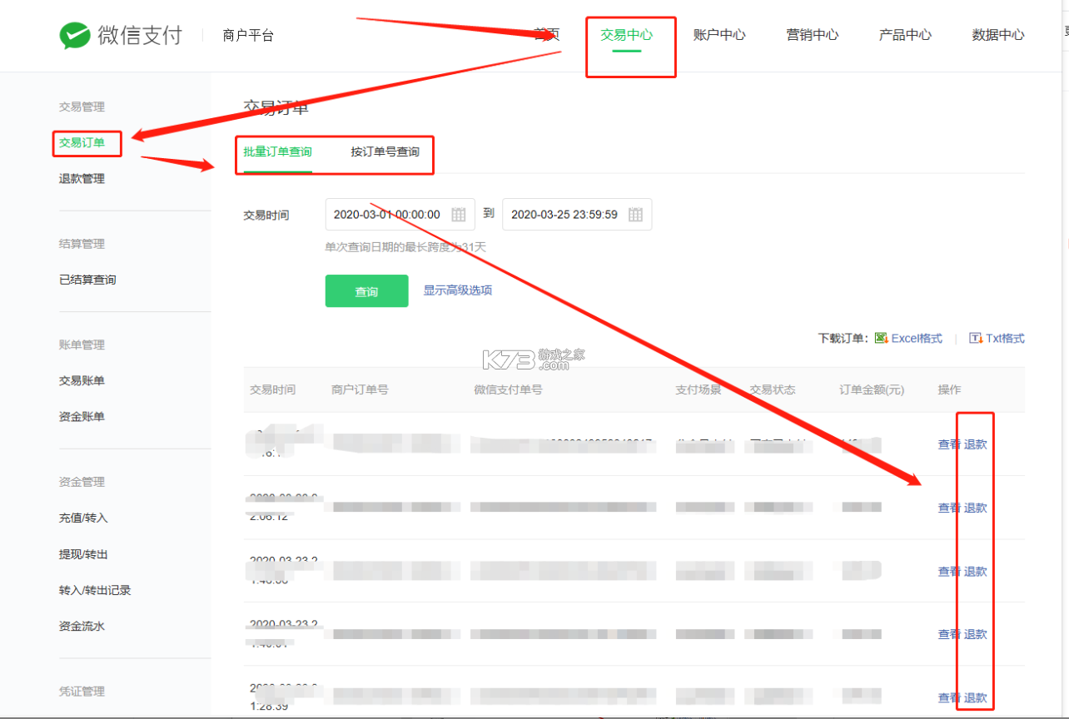Open 转入/转出记录 in the sidebar
The height and width of the screenshot is (719, 1069).
tap(95, 590)
